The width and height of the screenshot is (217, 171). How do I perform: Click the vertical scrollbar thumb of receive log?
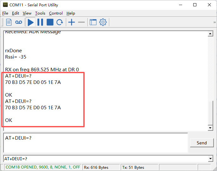pos(210,113)
